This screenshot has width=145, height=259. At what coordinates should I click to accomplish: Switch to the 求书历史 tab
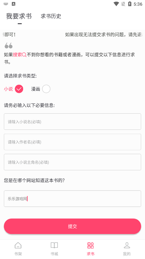pyautogui.click(x=51, y=16)
